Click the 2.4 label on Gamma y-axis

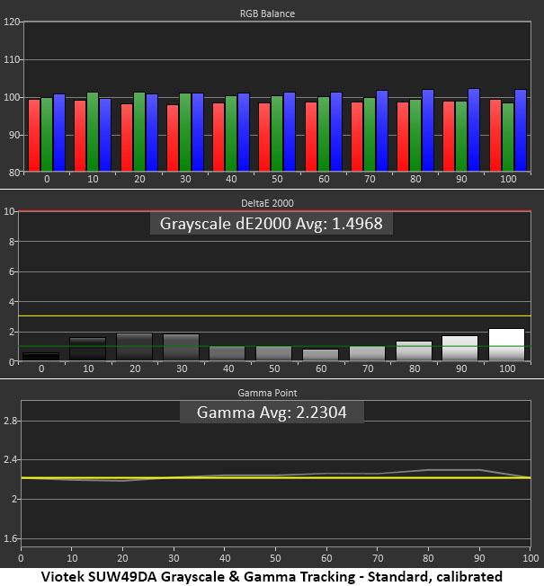click(x=10, y=459)
